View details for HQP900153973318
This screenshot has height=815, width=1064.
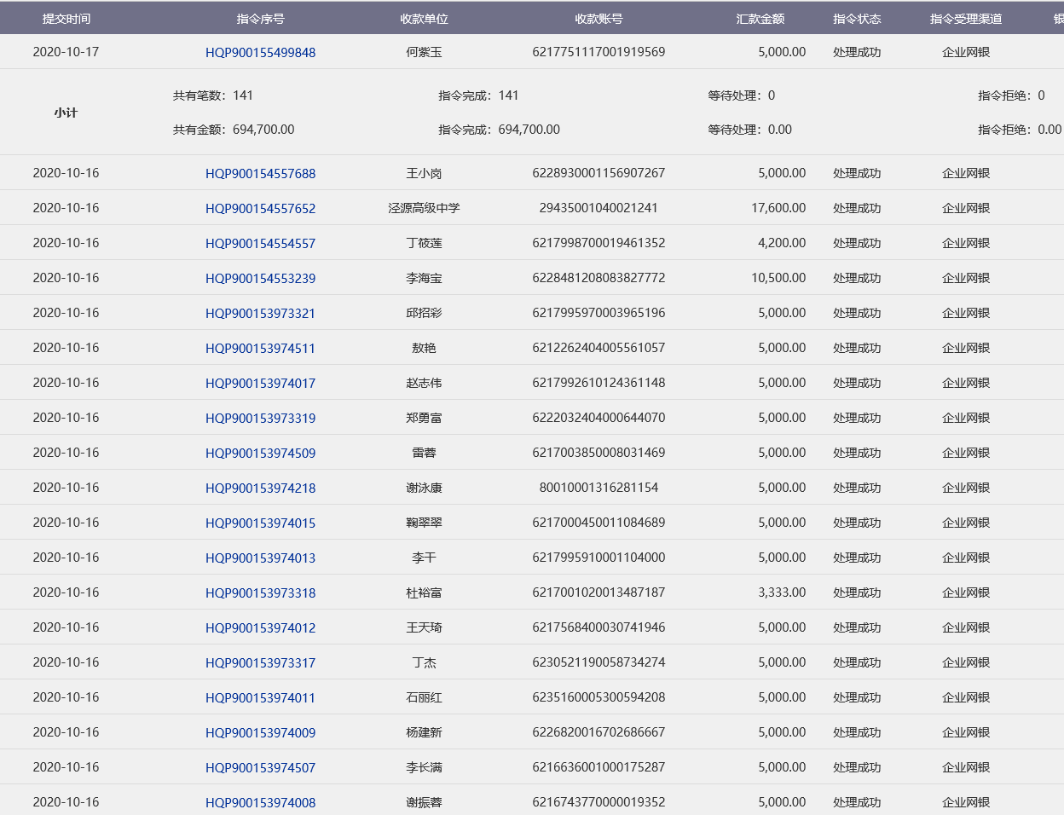[260, 593]
